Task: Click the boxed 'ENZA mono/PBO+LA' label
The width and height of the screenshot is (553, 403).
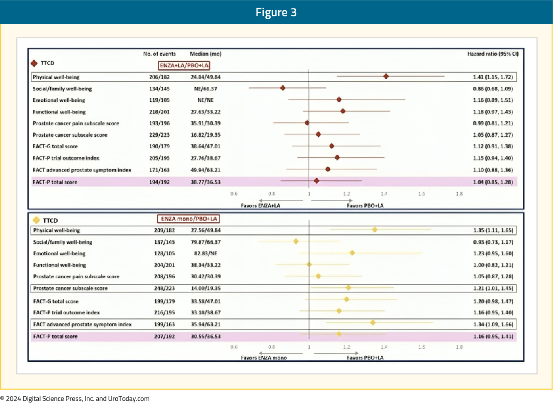Action: click(x=189, y=219)
